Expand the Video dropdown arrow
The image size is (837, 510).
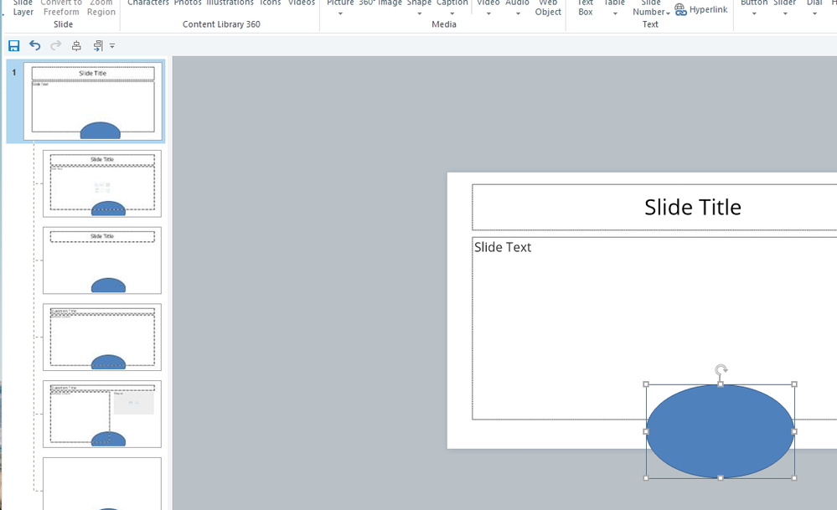[x=488, y=13]
